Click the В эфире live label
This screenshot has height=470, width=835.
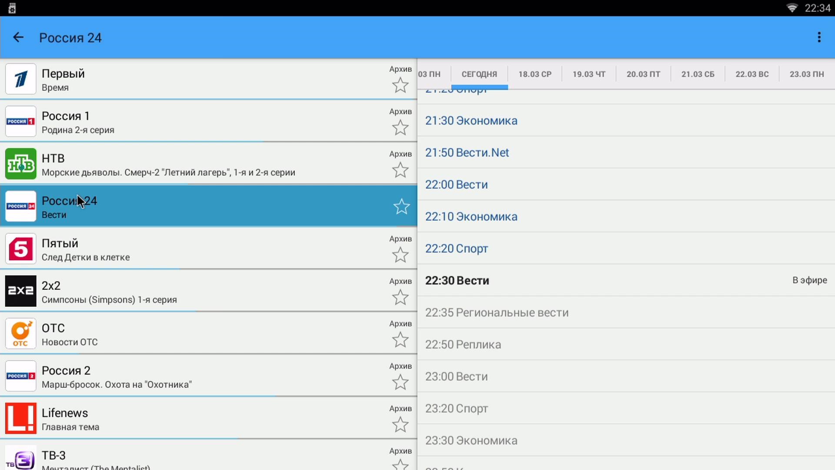pos(810,280)
